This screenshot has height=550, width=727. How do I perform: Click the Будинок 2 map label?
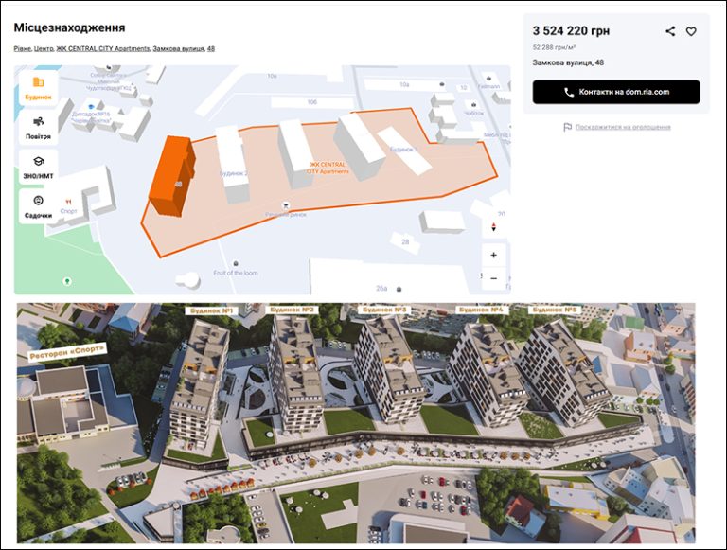pyautogui.click(x=233, y=173)
